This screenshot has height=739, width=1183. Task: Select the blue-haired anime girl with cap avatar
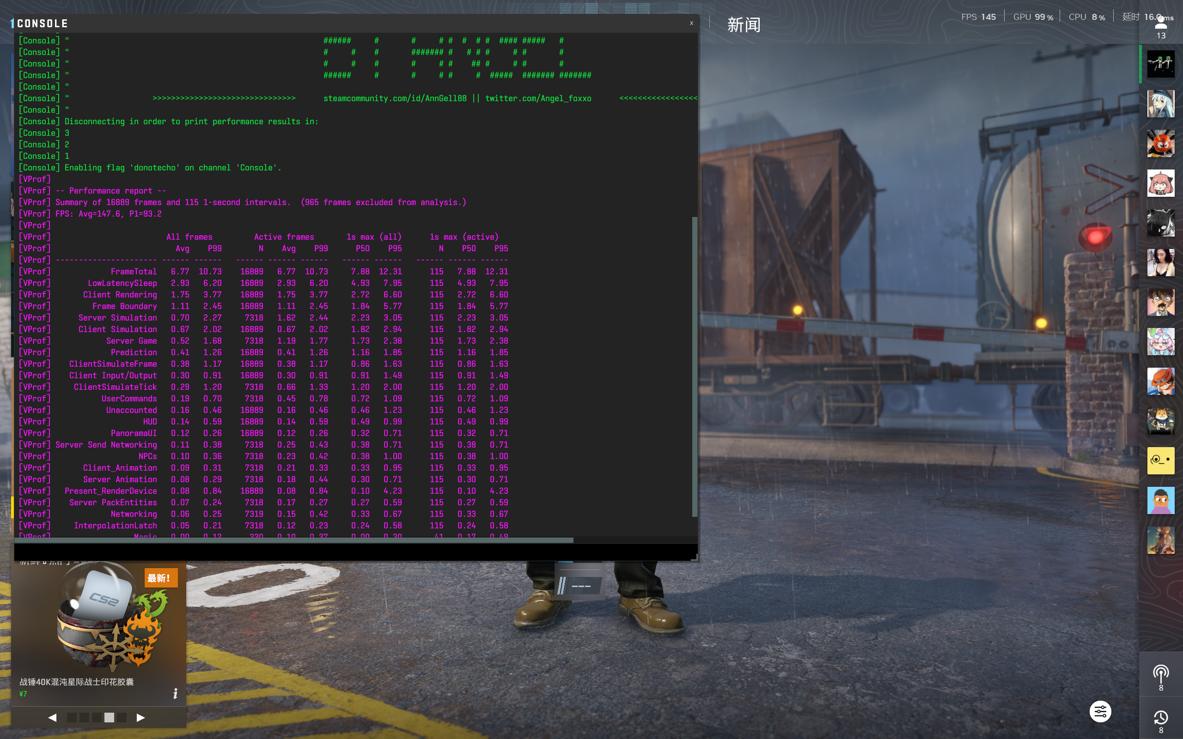tap(1160, 103)
